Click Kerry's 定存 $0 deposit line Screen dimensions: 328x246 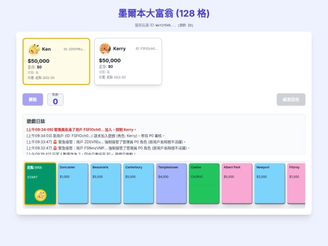(x=106, y=67)
